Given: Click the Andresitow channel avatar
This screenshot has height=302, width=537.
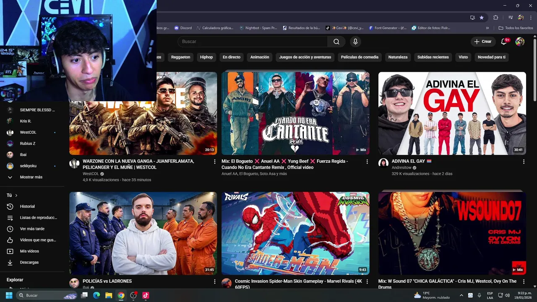Looking at the screenshot, I should click(x=383, y=163).
